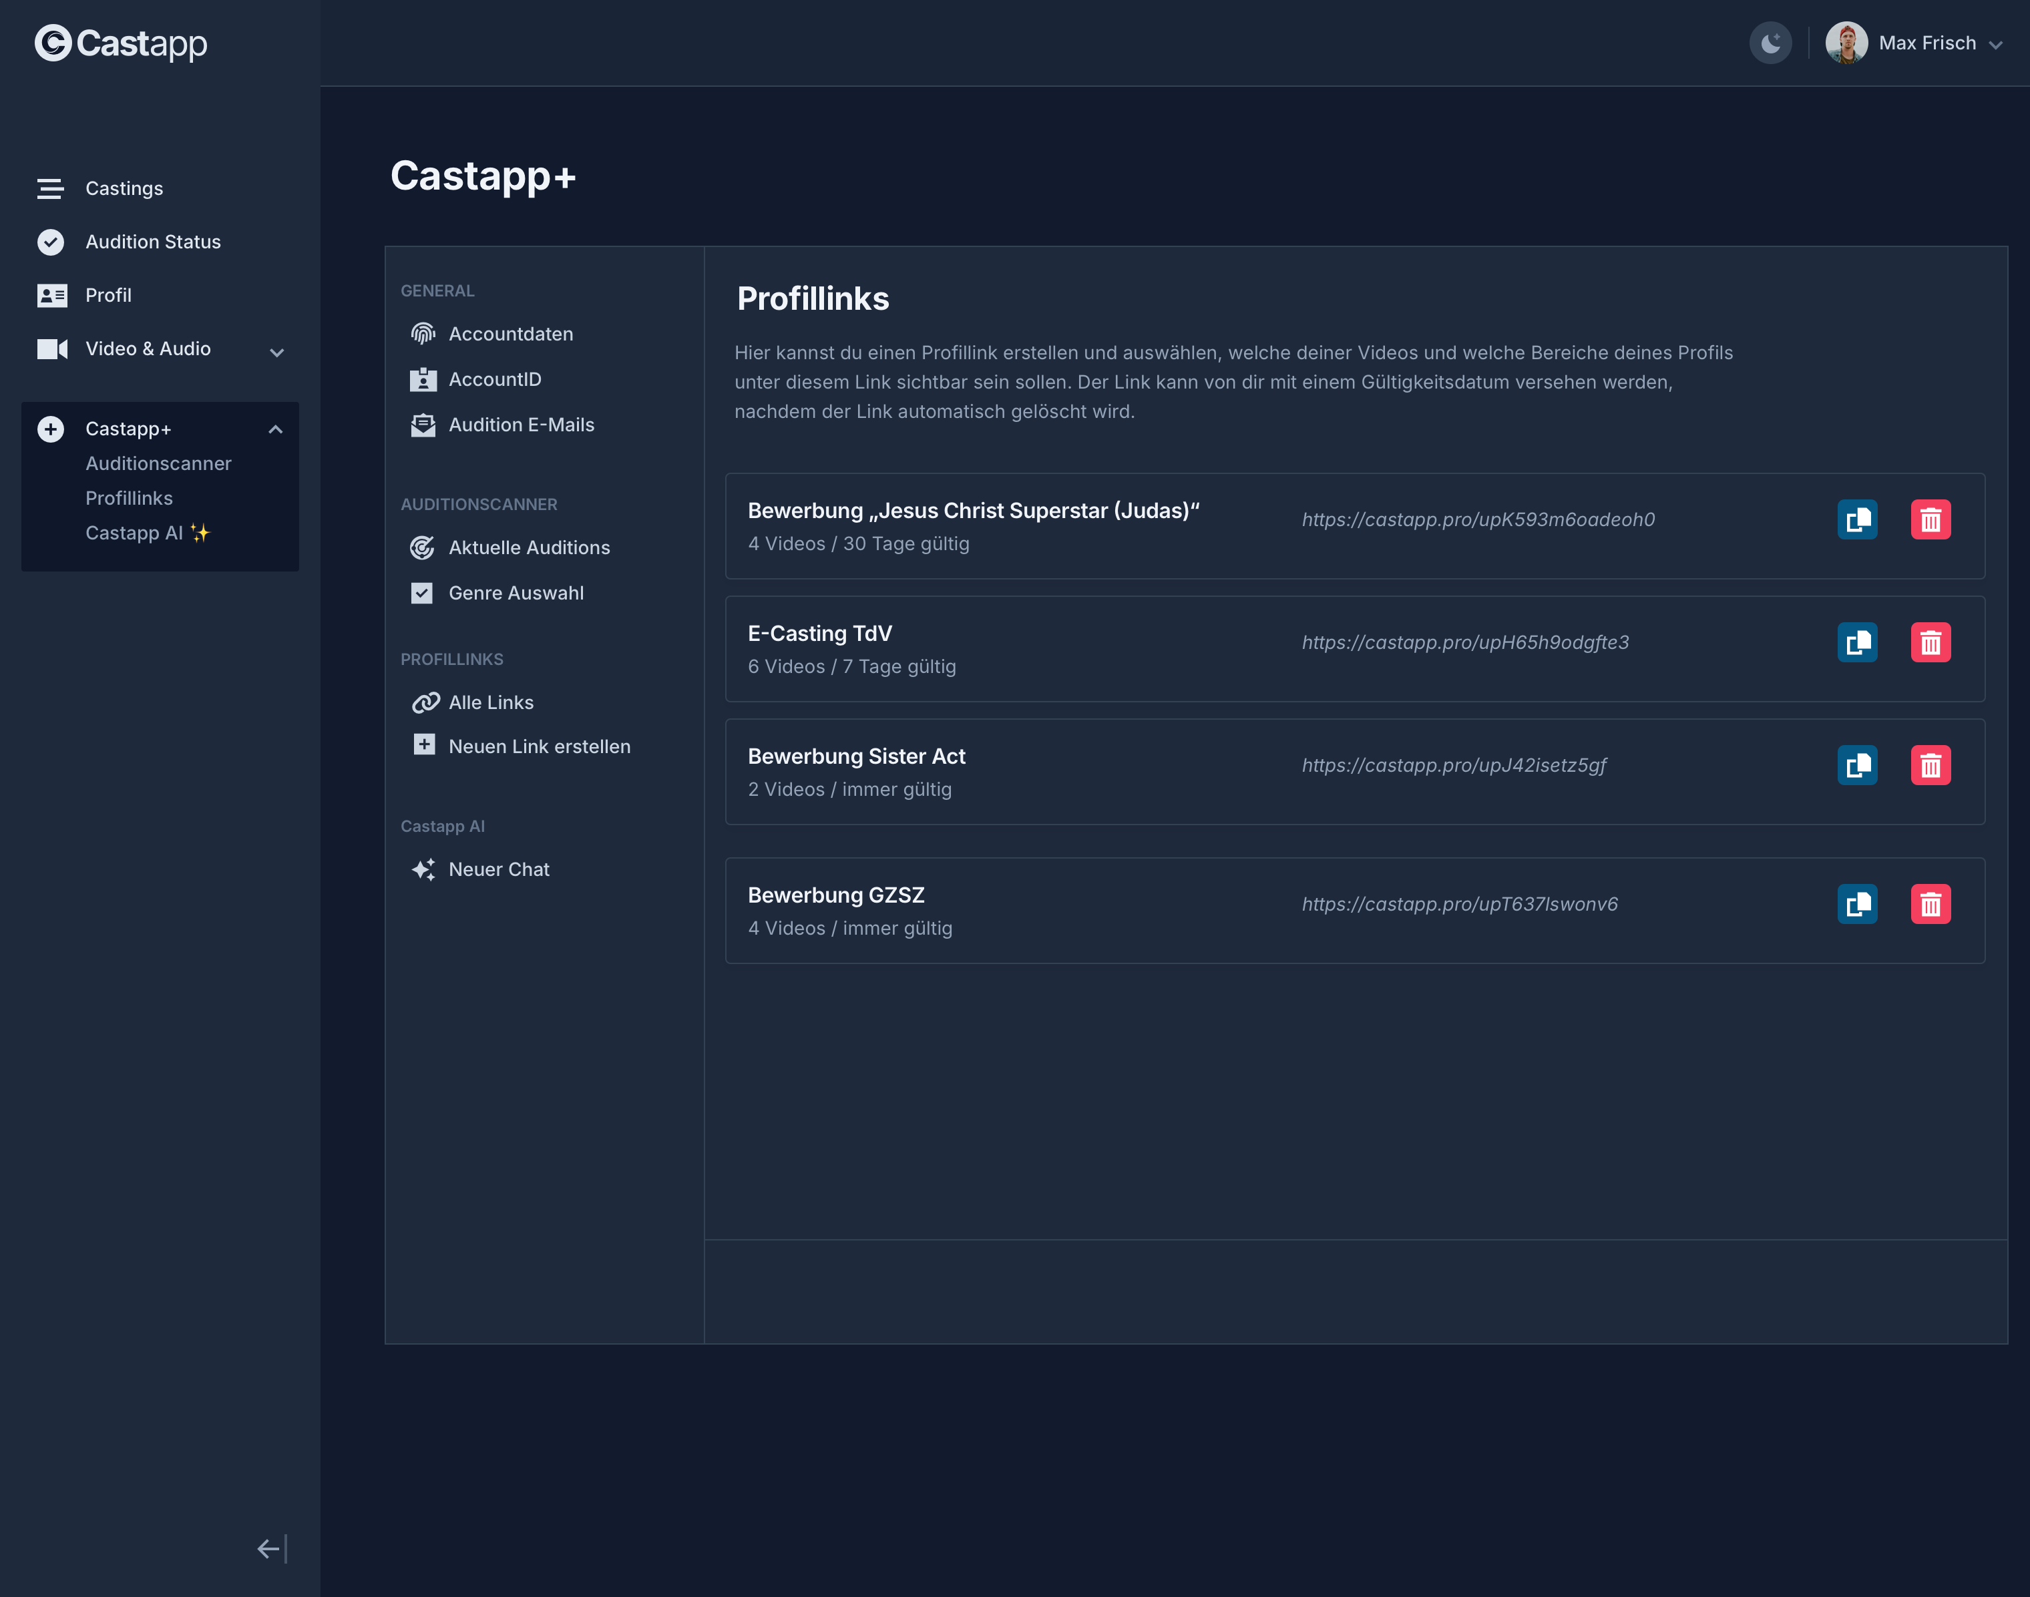Click the Bewerbung Sister Act profile link URL

[x=1453, y=763]
